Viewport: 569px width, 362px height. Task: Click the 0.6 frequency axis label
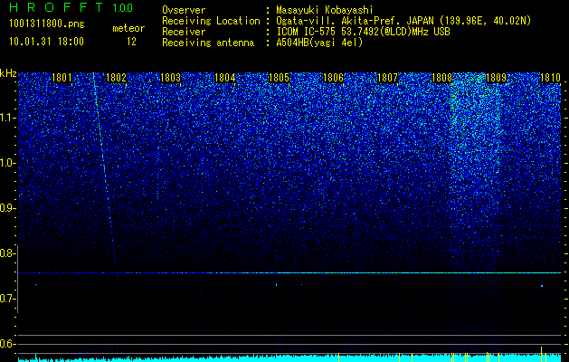(x=7, y=344)
